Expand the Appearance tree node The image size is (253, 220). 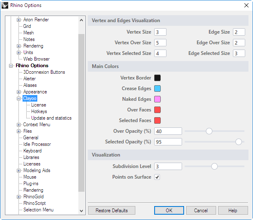click(18, 92)
